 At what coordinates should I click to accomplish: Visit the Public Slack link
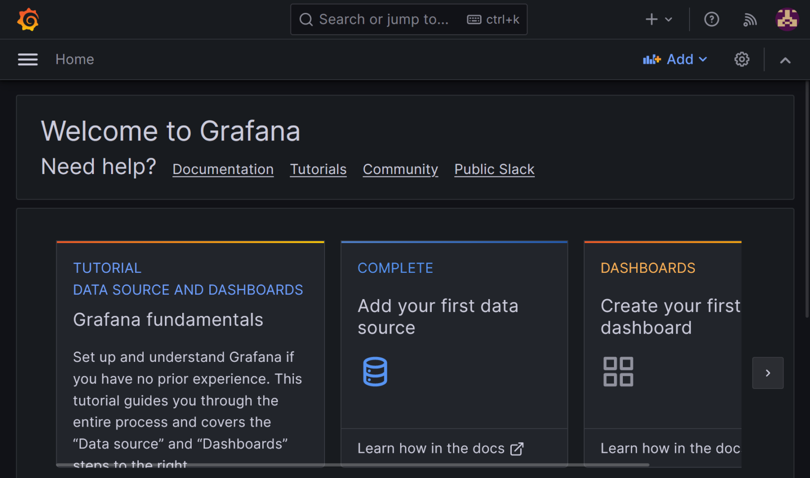[x=494, y=169]
